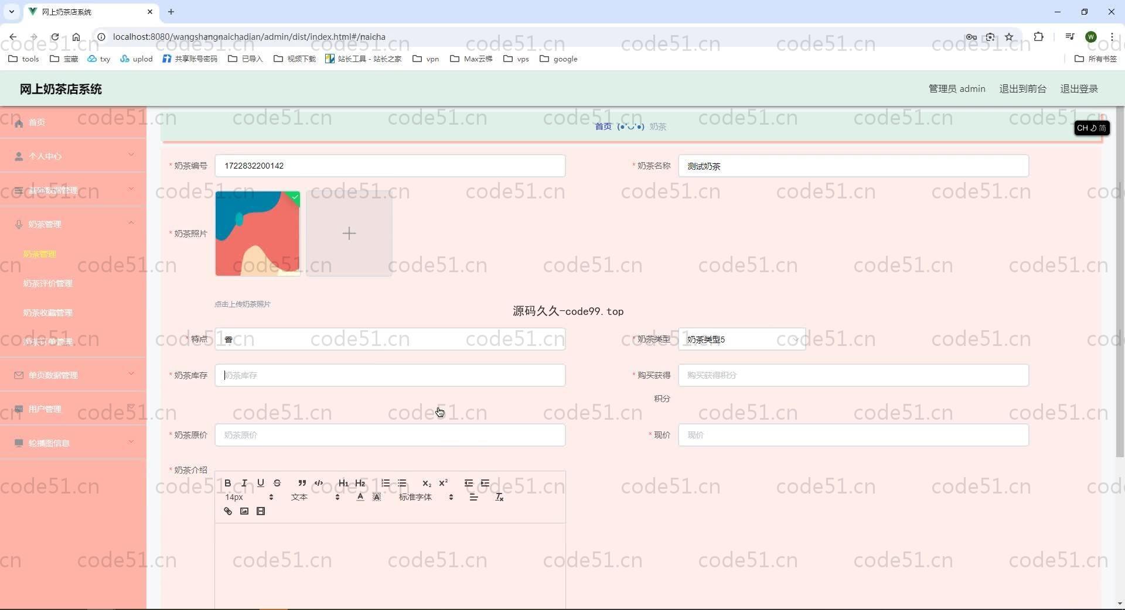Apply superscript formatting

pyautogui.click(x=444, y=483)
